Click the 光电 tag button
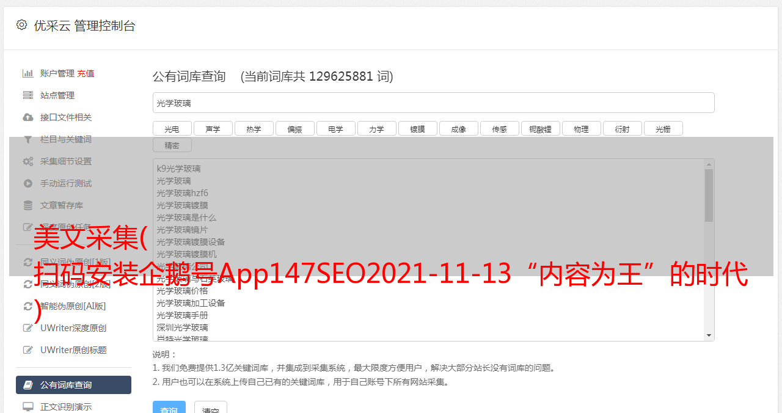This screenshot has height=413, width=782. (172, 129)
